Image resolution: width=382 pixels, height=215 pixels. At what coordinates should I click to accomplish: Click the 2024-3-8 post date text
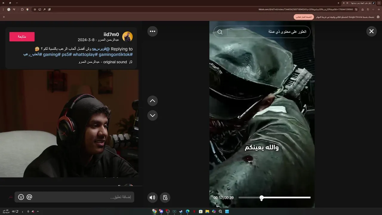click(x=86, y=40)
